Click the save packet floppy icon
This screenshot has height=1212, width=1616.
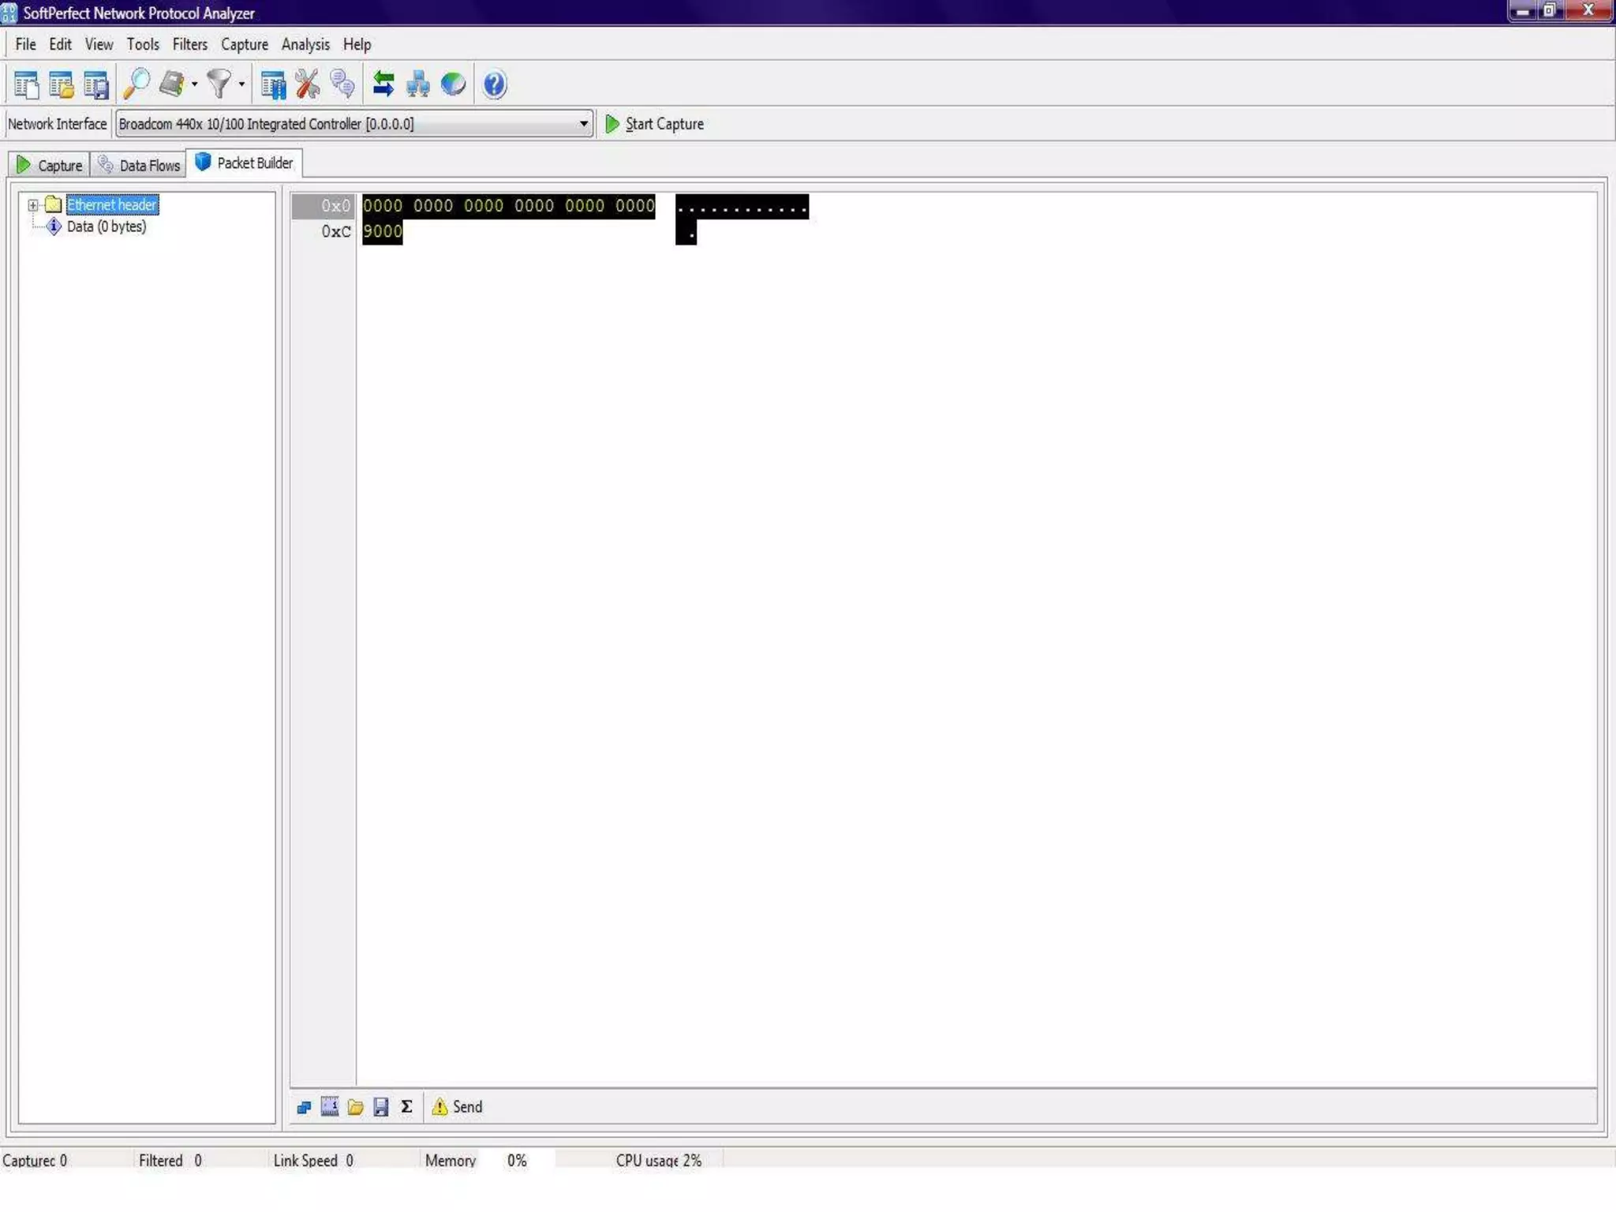pos(381,1107)
